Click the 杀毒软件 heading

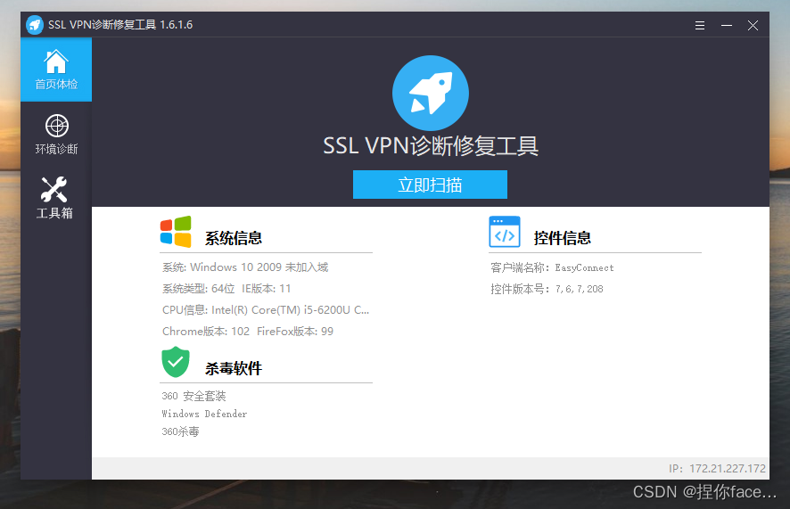click(x=234, y=368)
